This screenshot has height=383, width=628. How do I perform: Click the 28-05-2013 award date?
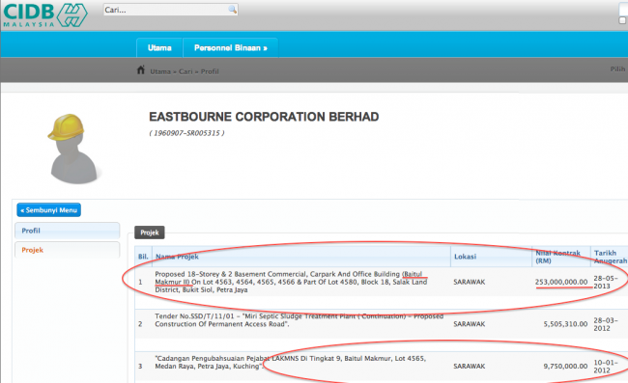pos(606,282)
